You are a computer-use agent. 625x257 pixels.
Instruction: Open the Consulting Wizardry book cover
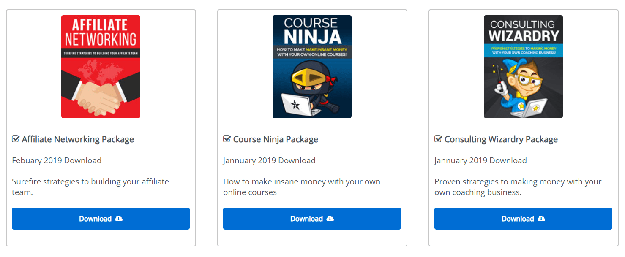pos(523,67)
